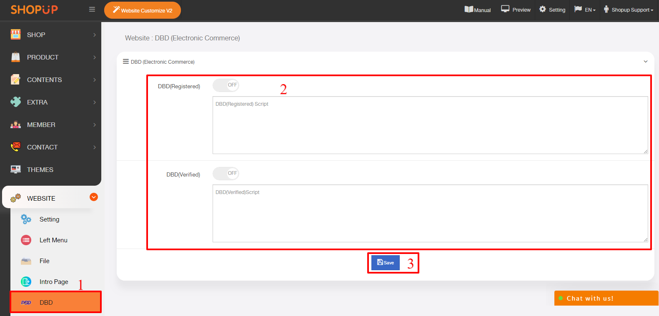Image resolution: width=659 pixels, height=316 pixels.
Task: Click the Preview monitor icon
Action: (x=505, y=9)
